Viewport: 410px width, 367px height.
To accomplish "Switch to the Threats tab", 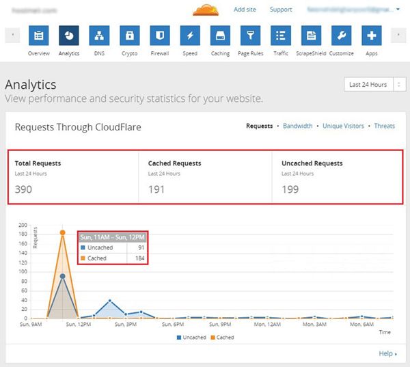I will click(x=384, y=126).
